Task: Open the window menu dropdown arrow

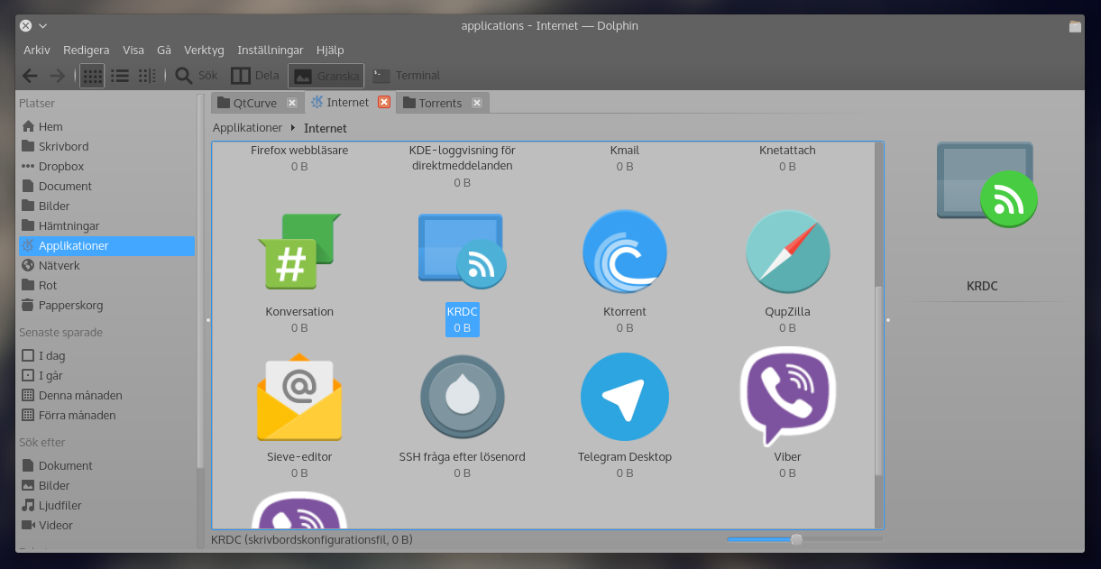Action: [x=43, y=26]
